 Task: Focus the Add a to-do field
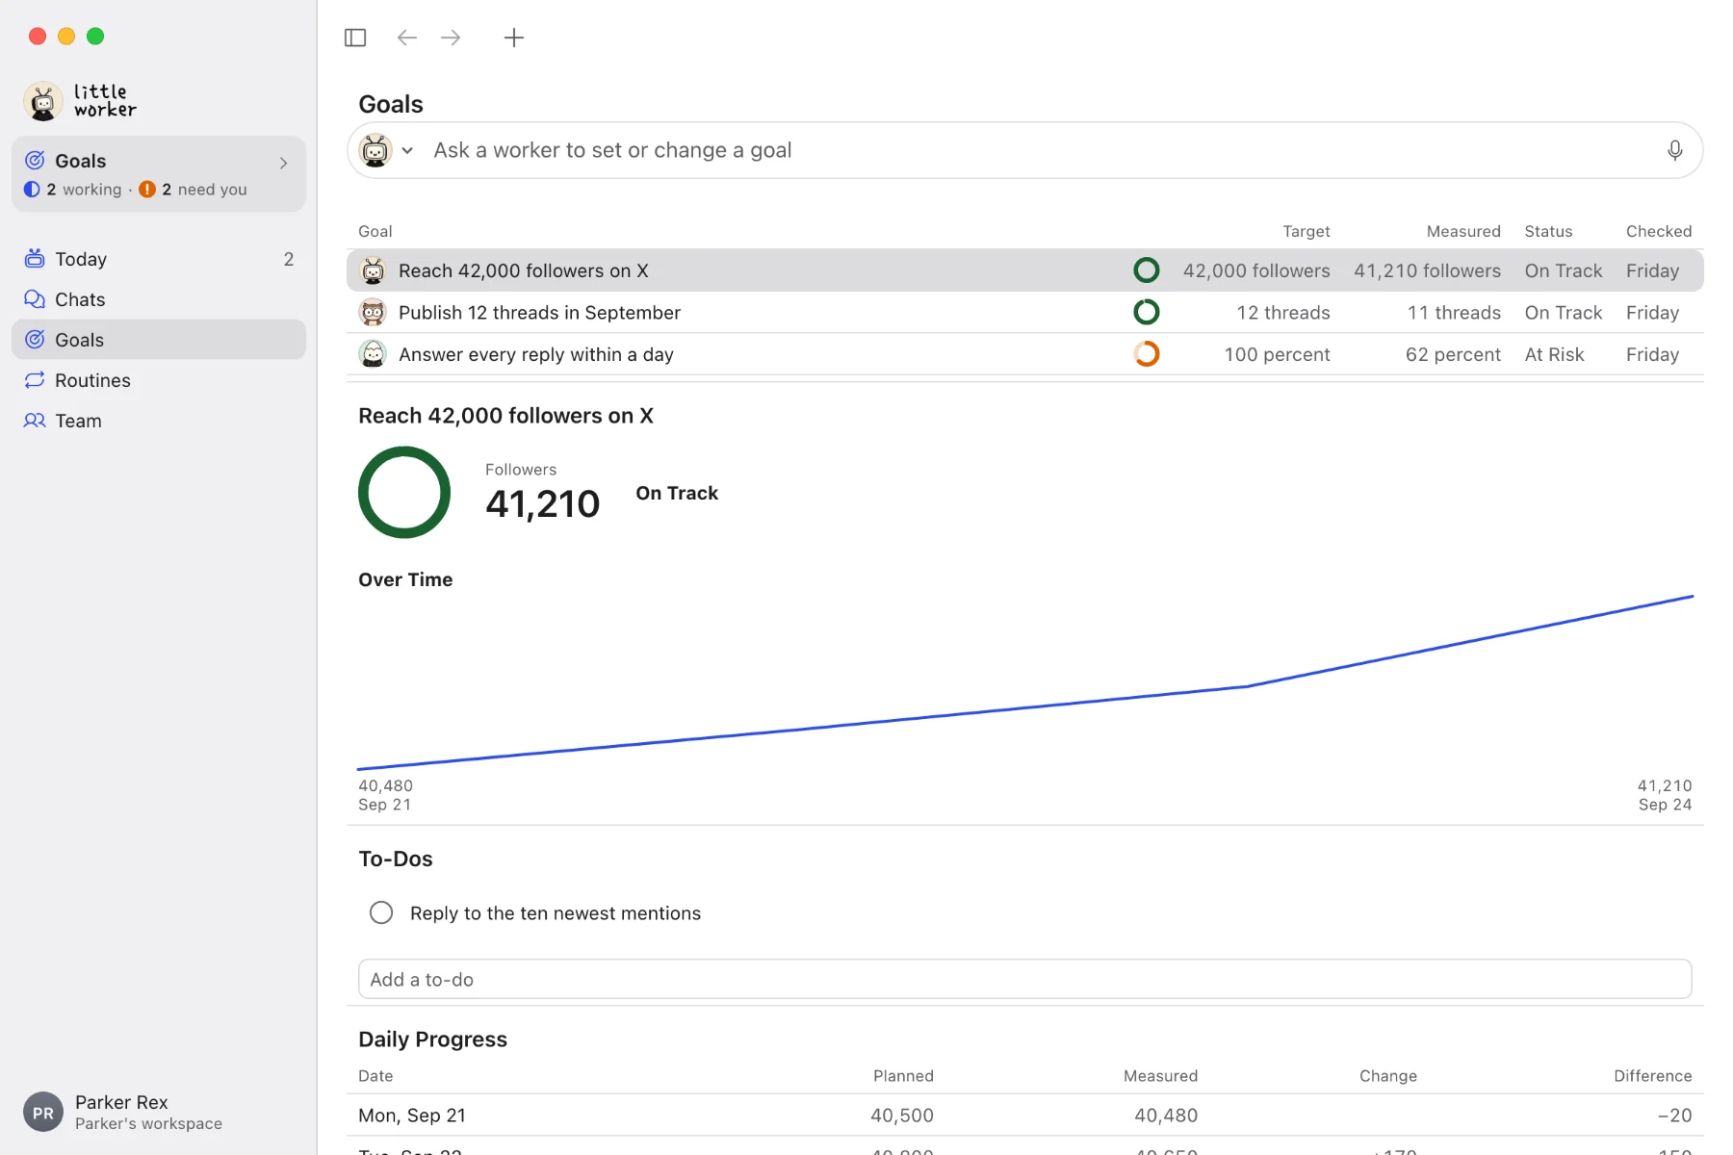click(1025, 979)
